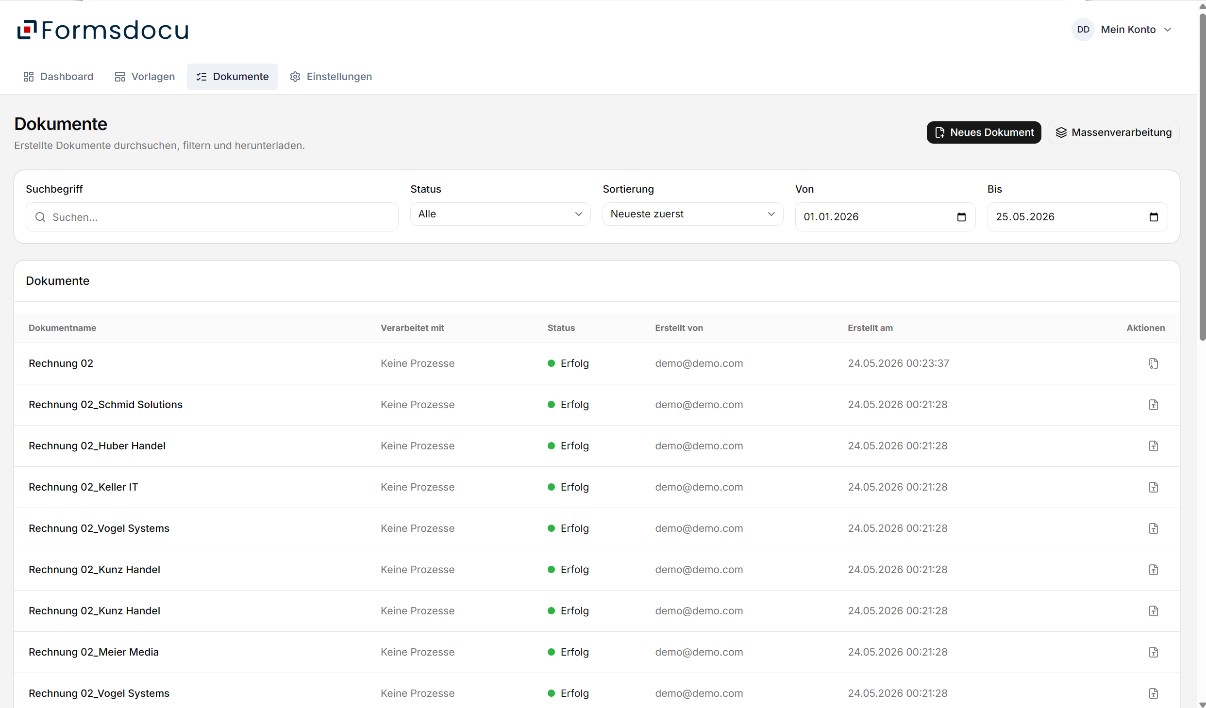Viewport: 1206px width, 708px height.
Task: Click the Aktionen column header
Action: pyautogui.click(x=1145, y=328)
